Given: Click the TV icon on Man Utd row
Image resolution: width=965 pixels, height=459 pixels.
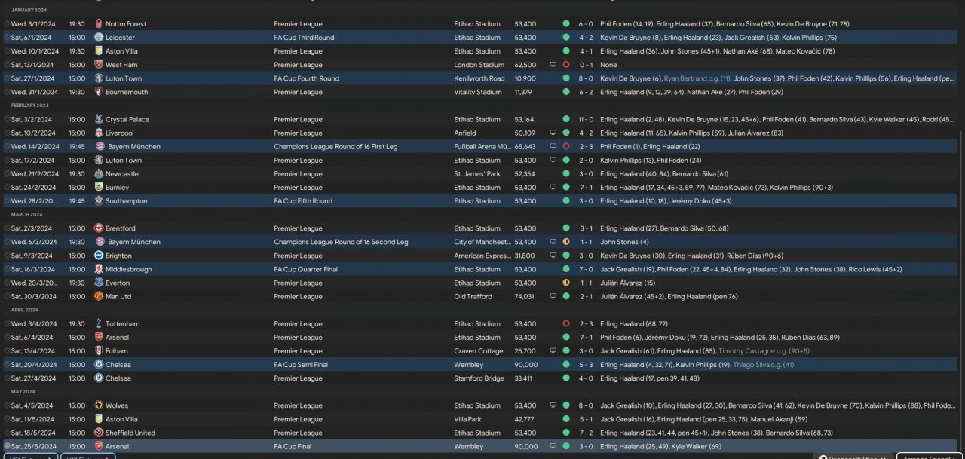Looking at the screenshot, I should (x=553, y=296).
